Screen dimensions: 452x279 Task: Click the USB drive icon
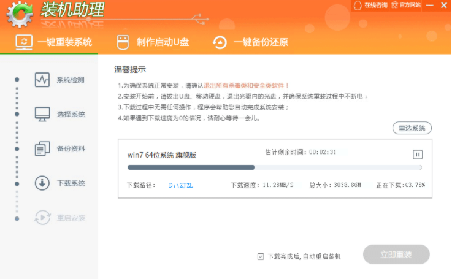123,42
